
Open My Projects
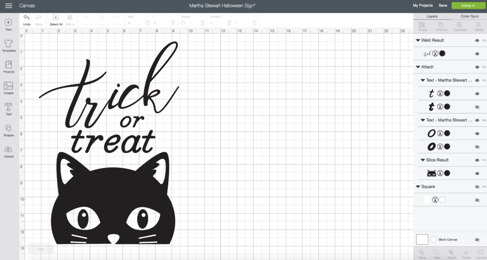point(422,5)
